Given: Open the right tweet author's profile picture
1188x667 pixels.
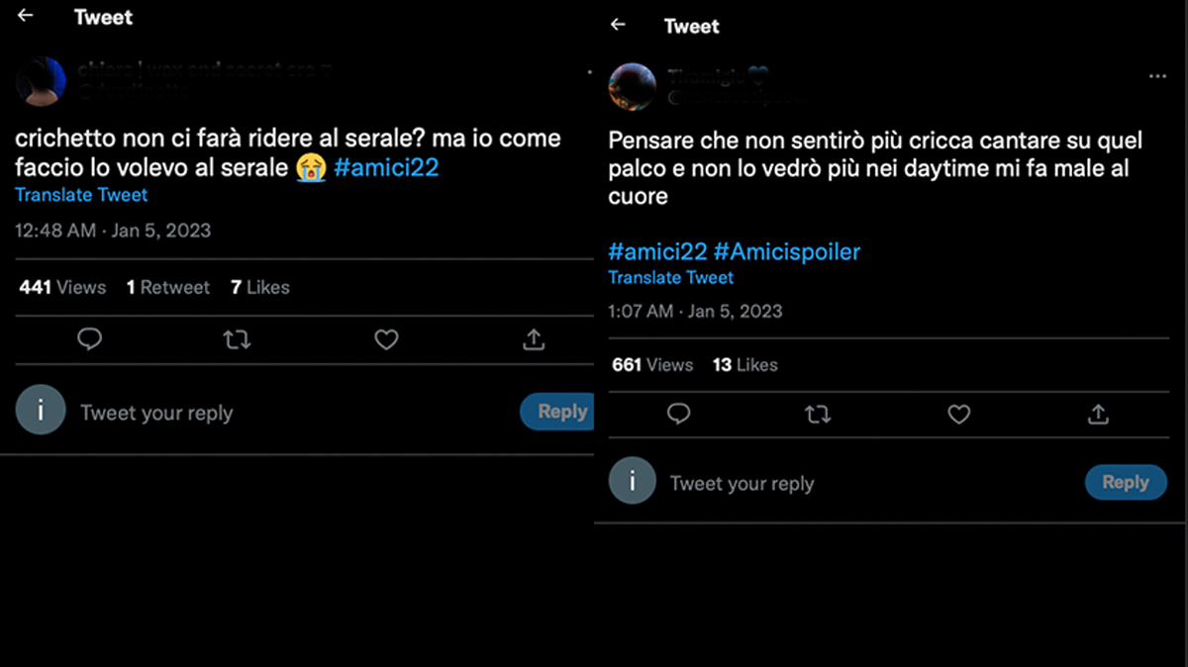Looking at the screenshot, I should click(x=633, y=87).
